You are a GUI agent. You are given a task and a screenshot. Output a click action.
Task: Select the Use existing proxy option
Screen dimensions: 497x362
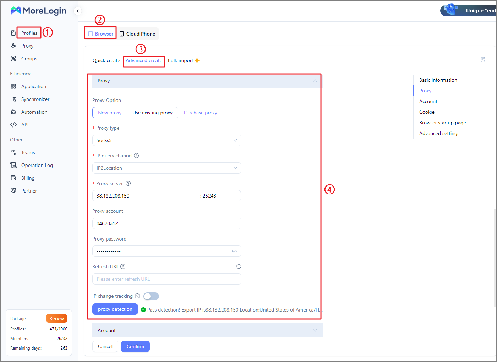(x=153, y=113)
